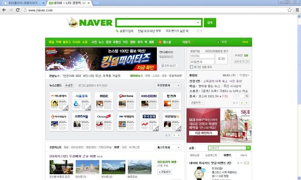The height and width of the screenshot is (180, 301).
Task: Open the 주요언론사 dropdown
Action: [x=168, y=85]
